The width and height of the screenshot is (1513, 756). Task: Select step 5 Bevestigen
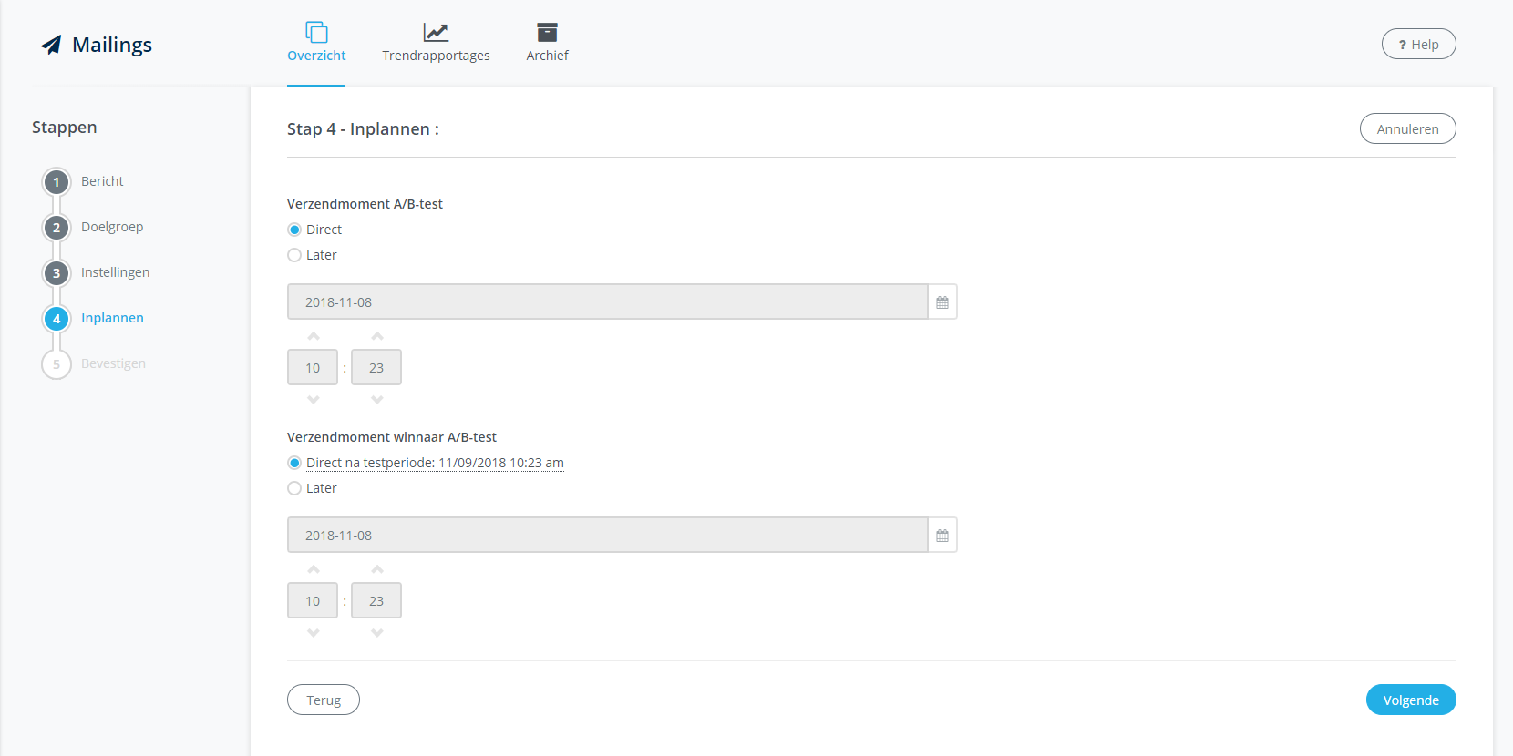click(x=95, y=363)
